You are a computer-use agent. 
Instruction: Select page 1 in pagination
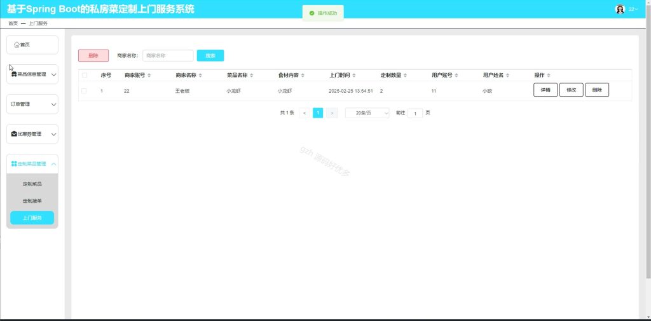[x=318, y=113]
